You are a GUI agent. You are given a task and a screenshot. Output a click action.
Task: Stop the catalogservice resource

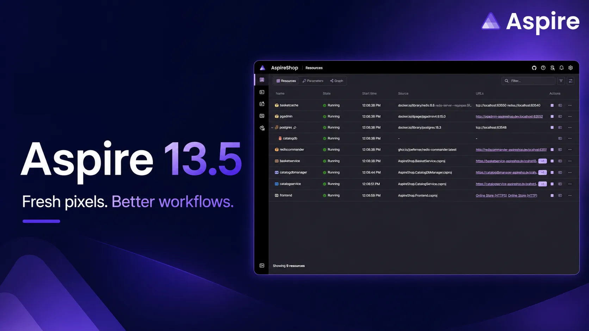coord(552,184)
